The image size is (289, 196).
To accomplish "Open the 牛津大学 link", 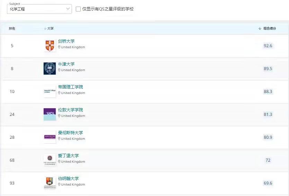I will click(66, 64).
